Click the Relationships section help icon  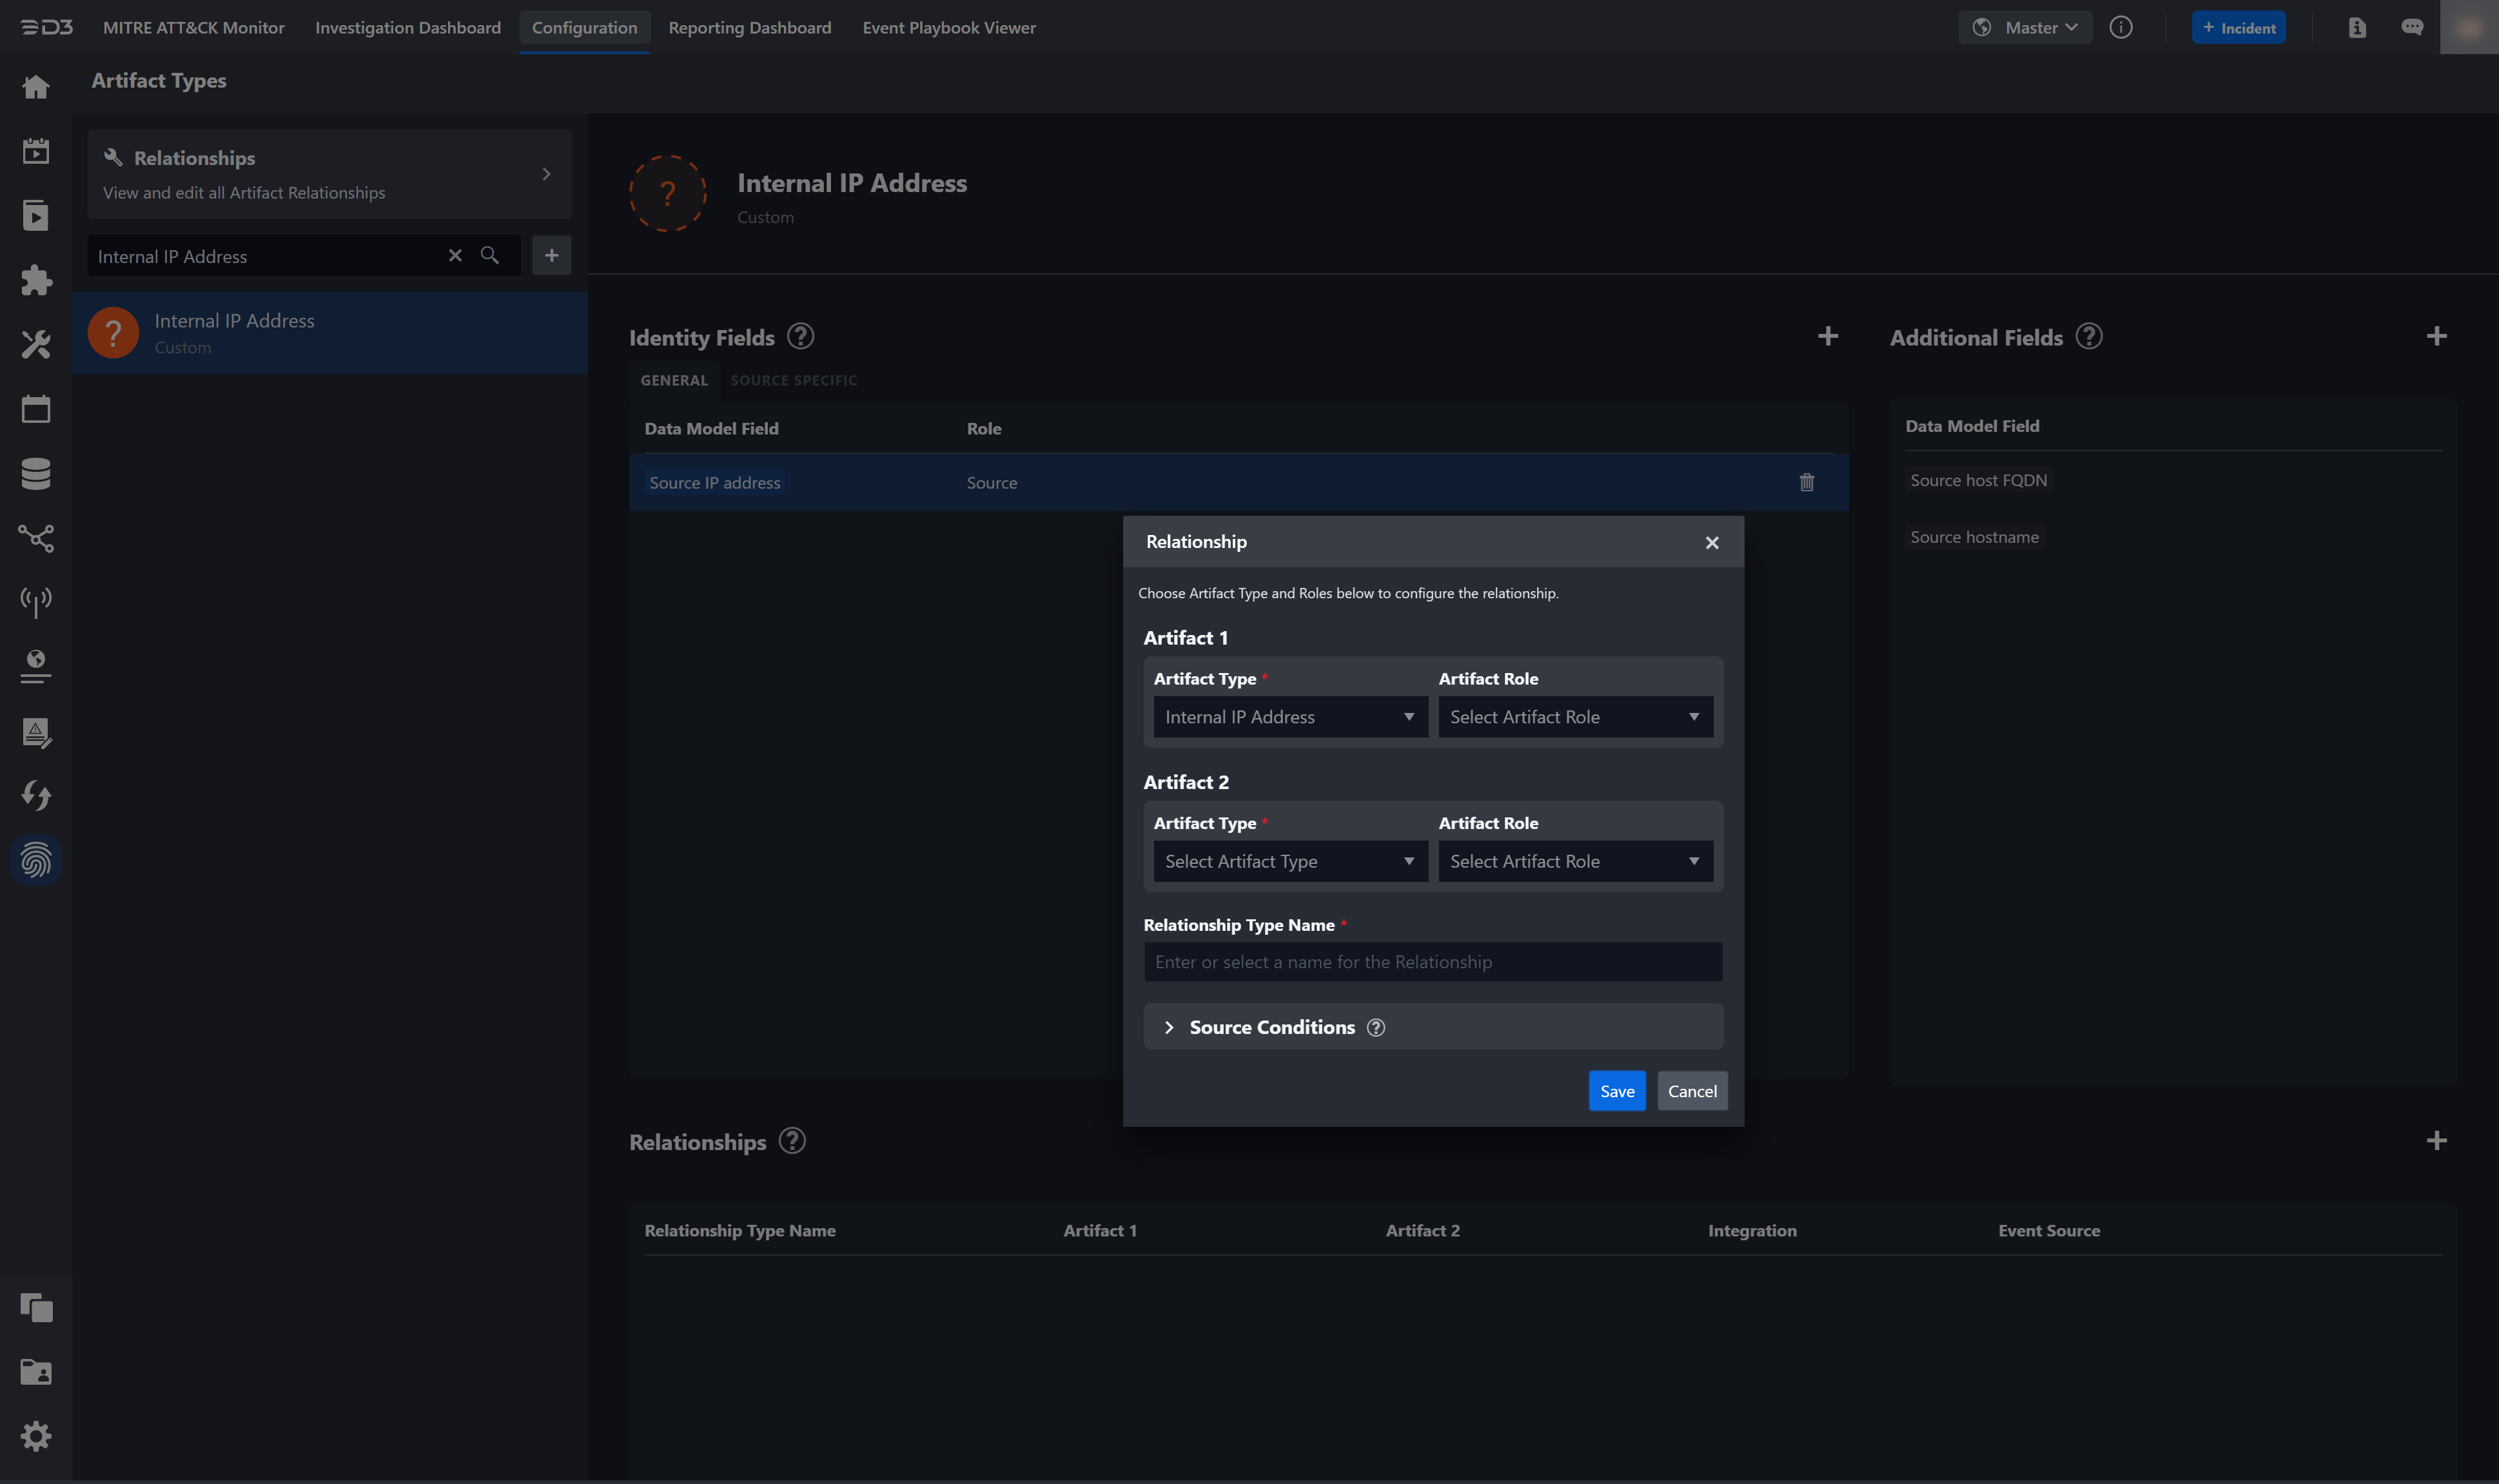click(792, 1141)
